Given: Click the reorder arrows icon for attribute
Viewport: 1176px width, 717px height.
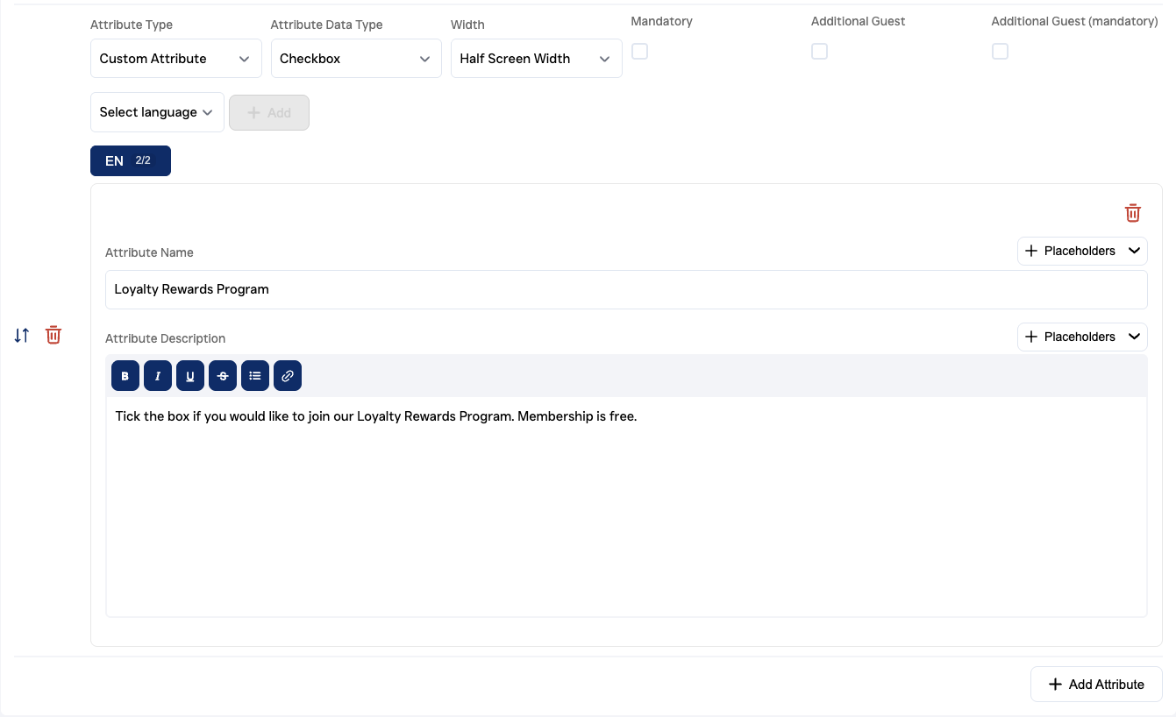Looking at the screenshot, I should click(x=22, y=335).
